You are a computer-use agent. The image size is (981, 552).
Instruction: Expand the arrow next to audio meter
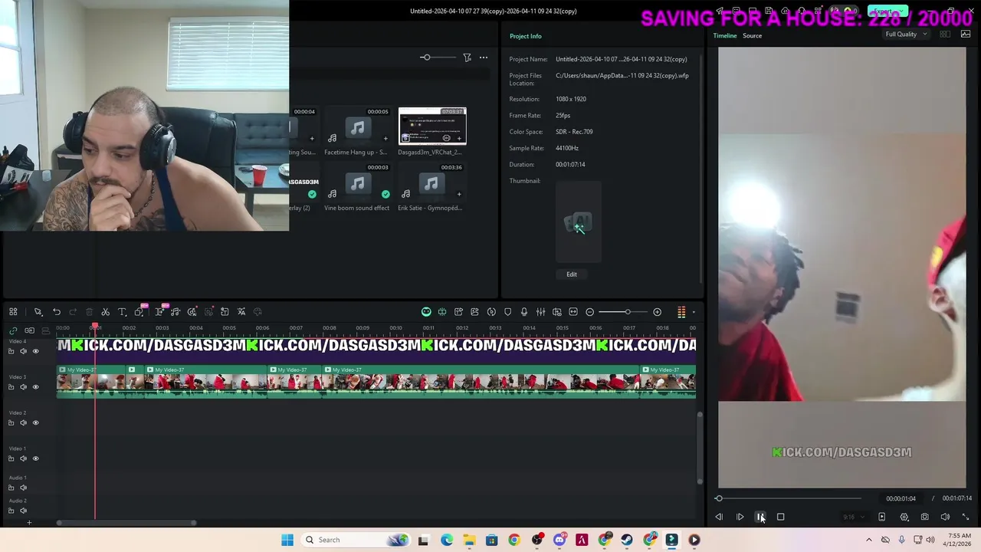point(694,312)
